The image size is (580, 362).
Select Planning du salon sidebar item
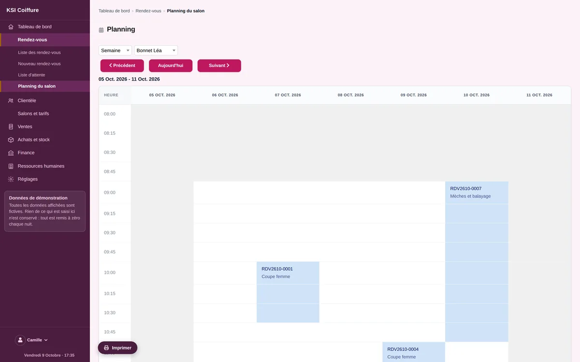tap(45, 86)
